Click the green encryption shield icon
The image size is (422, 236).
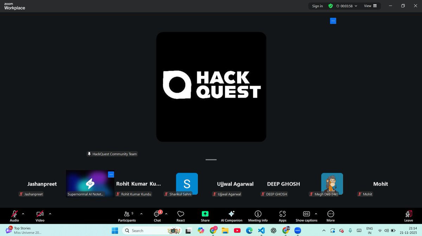pos(331,6)
